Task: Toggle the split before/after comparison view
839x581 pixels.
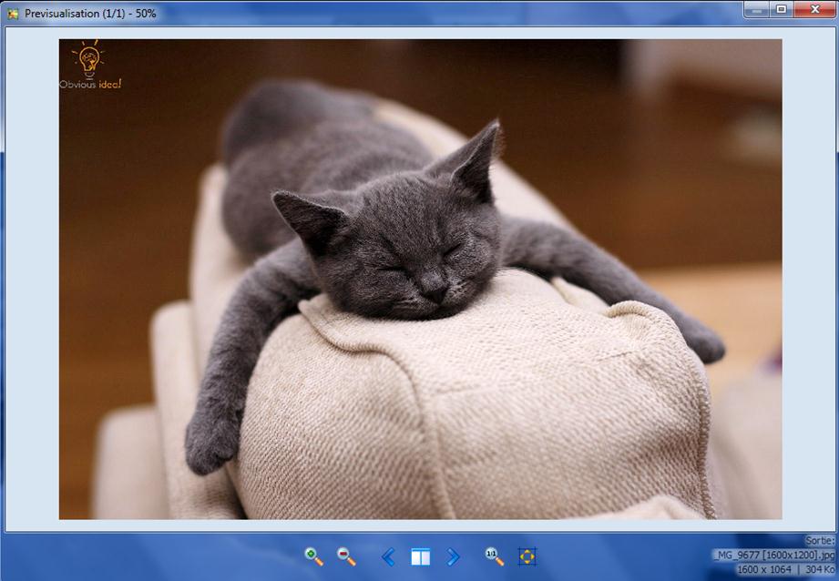Action: click(x=420, y=556)
